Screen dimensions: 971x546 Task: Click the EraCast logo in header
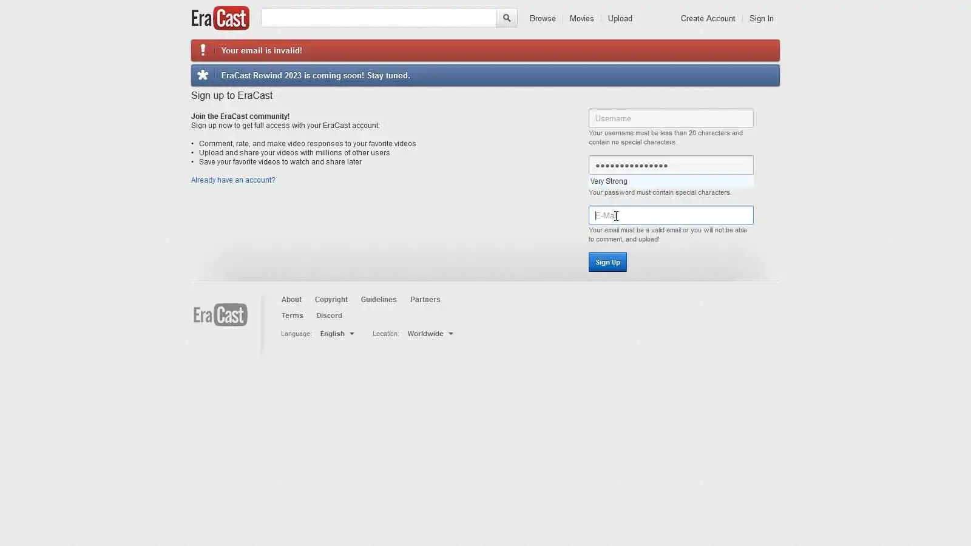click(x=220, y=18)
